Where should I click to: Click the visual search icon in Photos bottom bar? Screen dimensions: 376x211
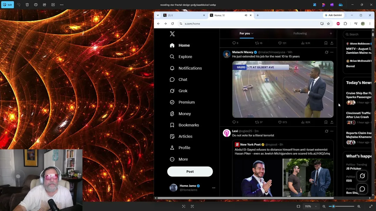click(x=184, y=206)
